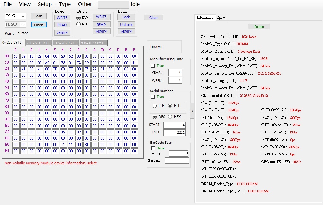The image size is (323, 205).
Task: Collapse the side panel with the arrow
Action: point(192,111)
